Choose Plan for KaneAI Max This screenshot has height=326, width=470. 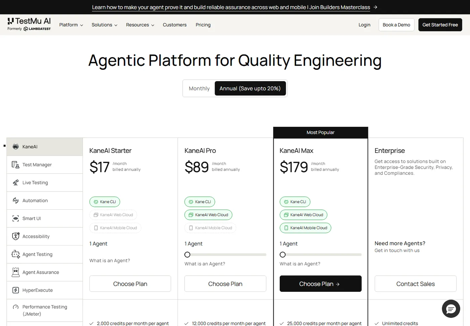321,284
